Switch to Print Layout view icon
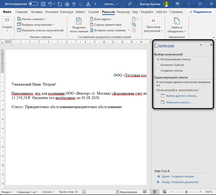 154,192
